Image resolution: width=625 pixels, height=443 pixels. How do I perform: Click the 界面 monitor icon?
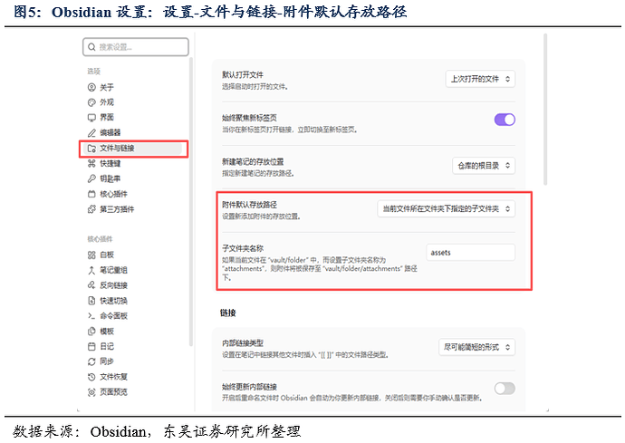pos(91,117)
